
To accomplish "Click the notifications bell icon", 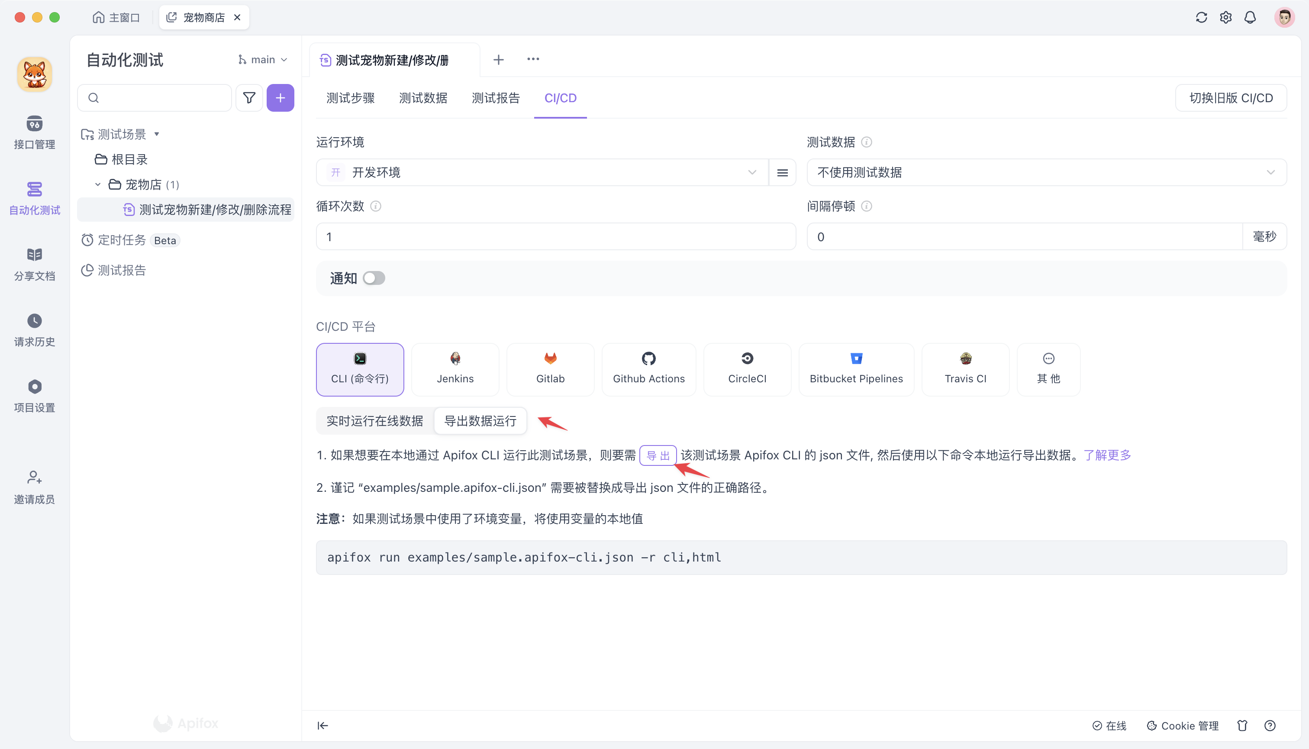I will tap(1251, 17).
